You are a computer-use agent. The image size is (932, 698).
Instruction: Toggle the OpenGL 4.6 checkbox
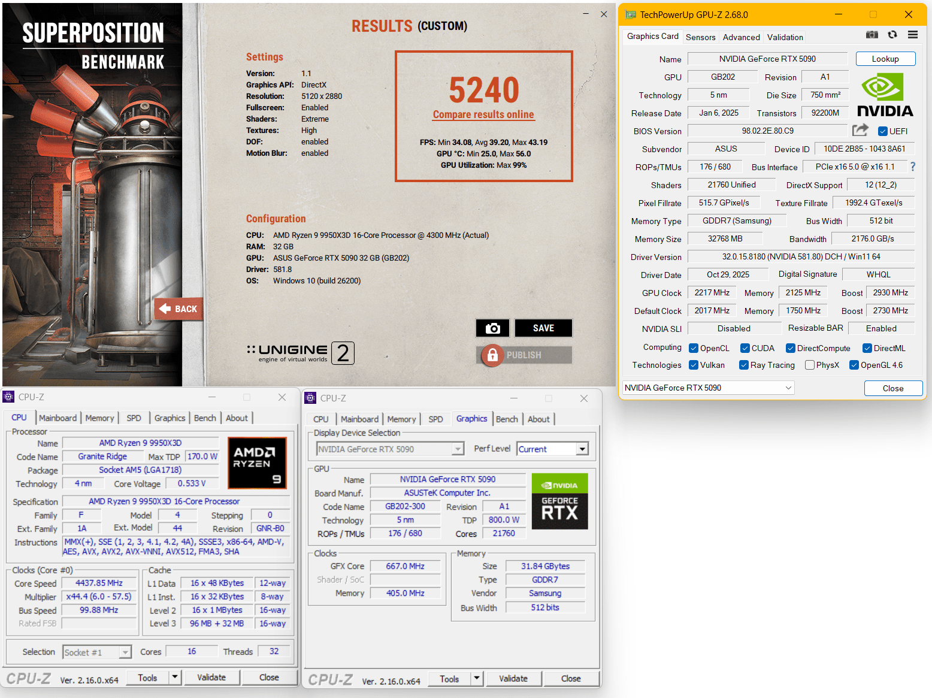pyautogui.click(x=854, y=365)
